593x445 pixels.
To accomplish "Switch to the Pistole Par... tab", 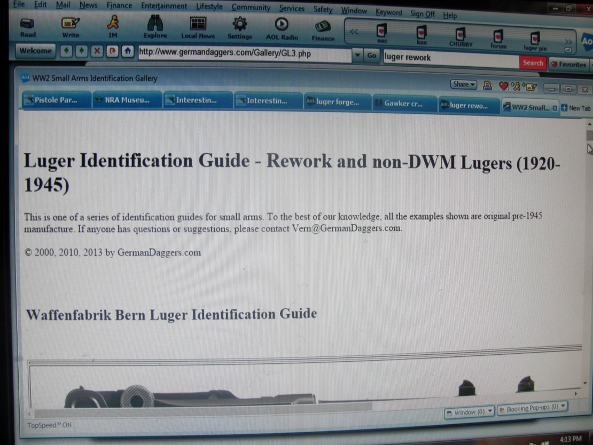I will [x=56, y=100].
